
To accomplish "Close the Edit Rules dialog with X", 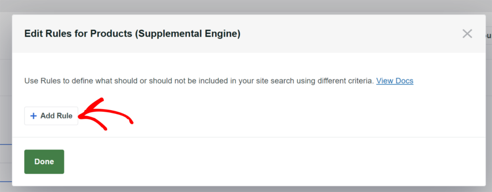I will tap(467, 33).
